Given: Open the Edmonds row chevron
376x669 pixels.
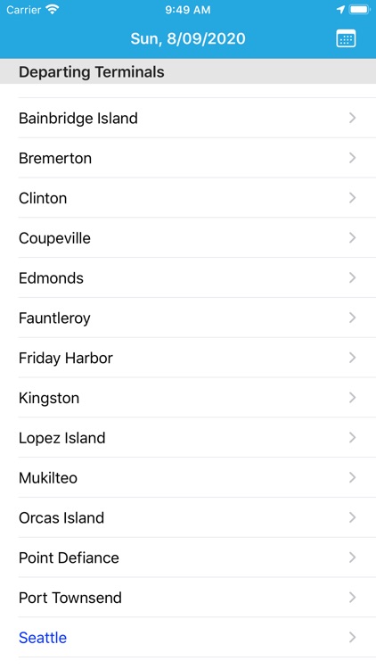Looking at the screenshot, I should click(352, 277).
